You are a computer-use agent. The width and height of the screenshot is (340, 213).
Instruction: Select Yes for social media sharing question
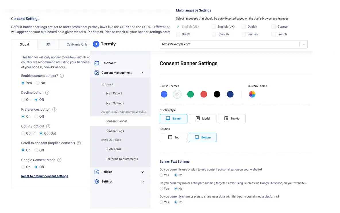161,202
